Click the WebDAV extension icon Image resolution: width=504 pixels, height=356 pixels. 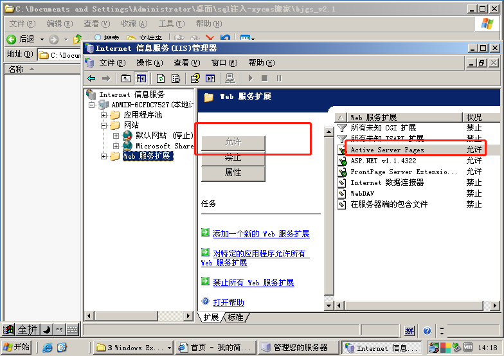pos(342,193)
